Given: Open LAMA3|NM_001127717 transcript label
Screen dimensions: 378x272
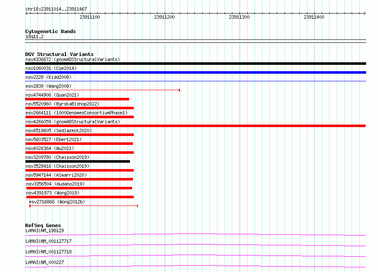Looking at the screenshot, I should point(48,241).
